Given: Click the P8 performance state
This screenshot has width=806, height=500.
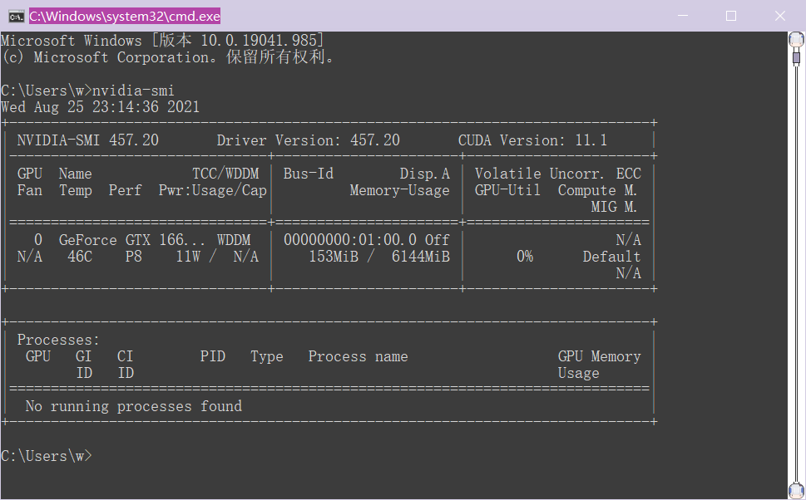Looking at the screenshot, I should [x=134, y=256].
